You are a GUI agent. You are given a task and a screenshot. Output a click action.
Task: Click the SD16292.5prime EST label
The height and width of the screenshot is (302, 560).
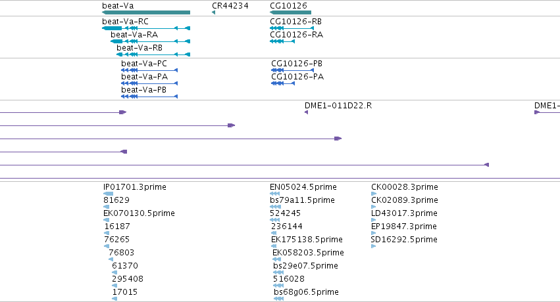coord(404,240)
